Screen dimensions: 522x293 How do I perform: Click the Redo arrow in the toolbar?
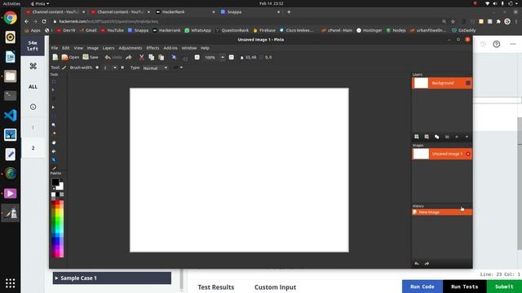(x=129, y=57)
